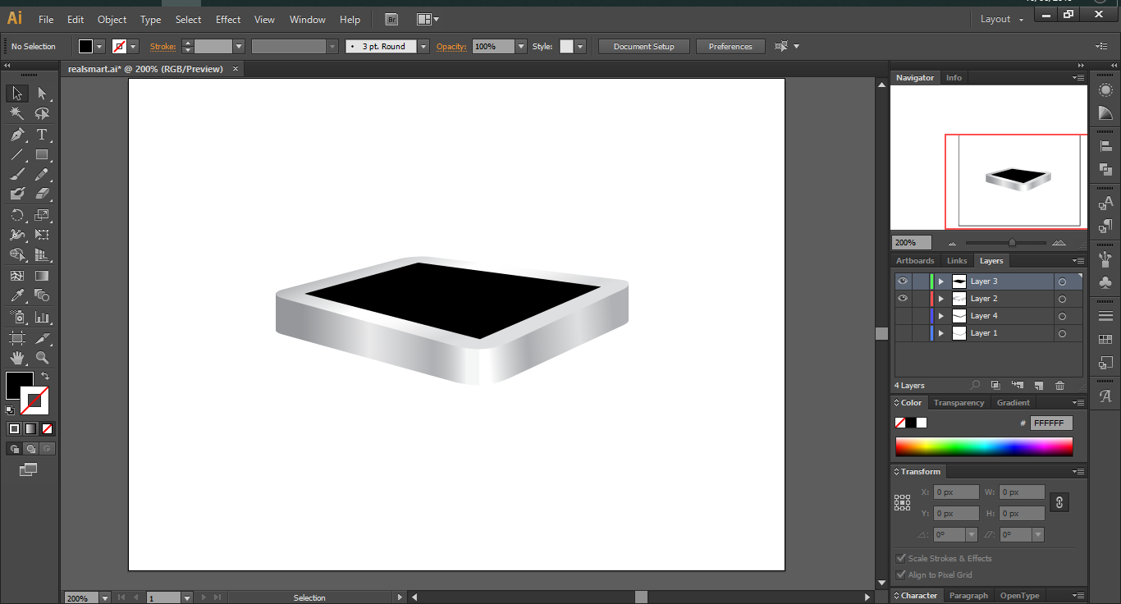Select the Hand tool

click(16, 358)
